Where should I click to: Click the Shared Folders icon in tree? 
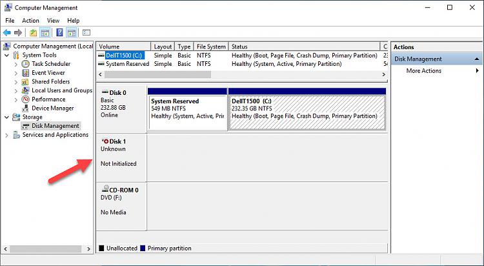coord(25,82)
